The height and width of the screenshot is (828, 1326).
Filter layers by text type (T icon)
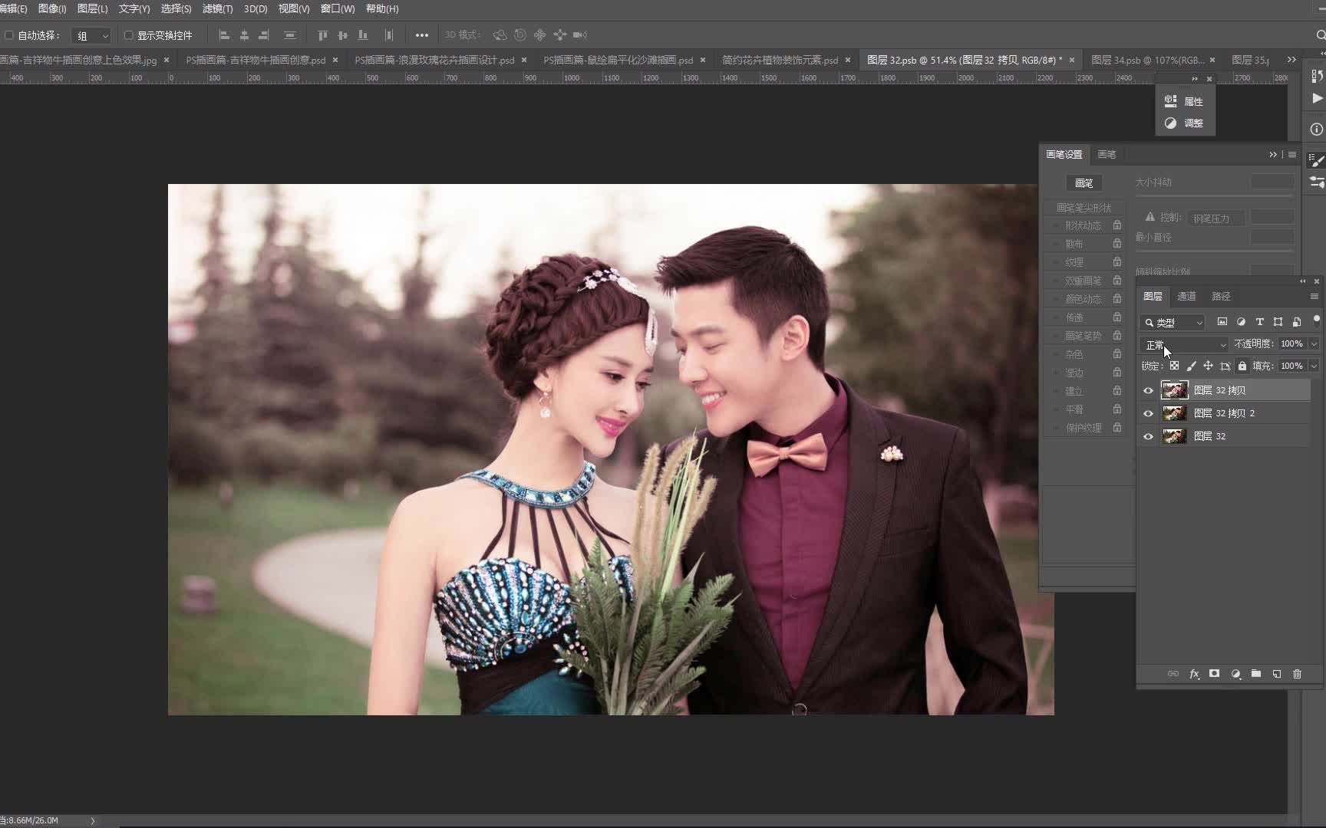pos(1259,322)
